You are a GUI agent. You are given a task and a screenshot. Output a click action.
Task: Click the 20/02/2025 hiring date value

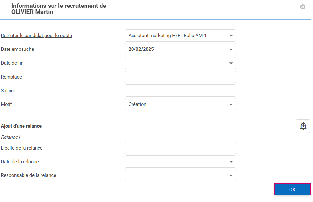[x=141, y=50]
